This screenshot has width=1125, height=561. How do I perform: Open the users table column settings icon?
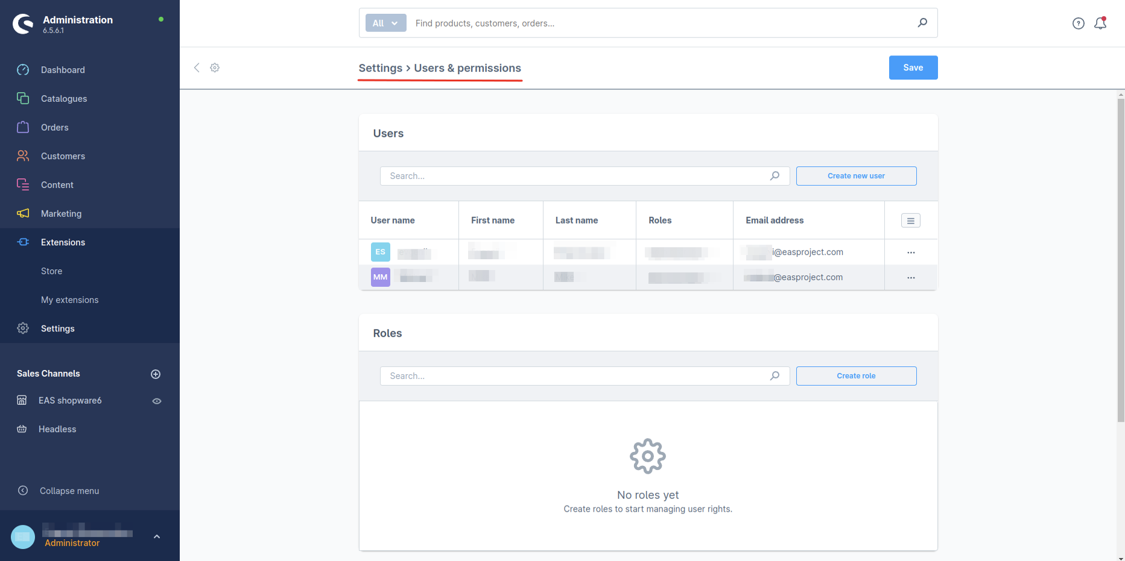click(x=910, y=221)
